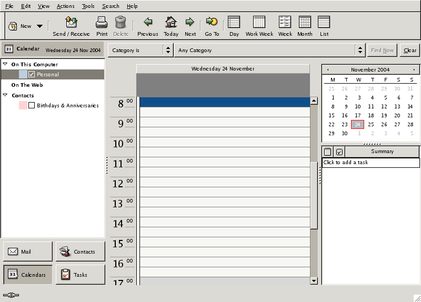Open the Actions menu

point(65,6)
